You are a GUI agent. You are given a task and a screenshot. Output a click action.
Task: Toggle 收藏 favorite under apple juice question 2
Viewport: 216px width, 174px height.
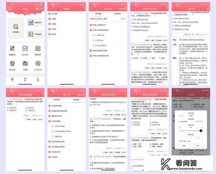tap(146, 68)
